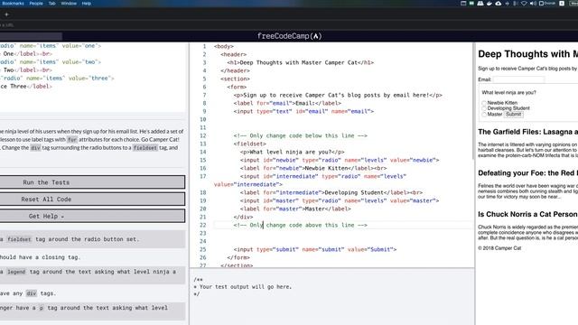Open the Help menu
This screenshot has height=325, width=578.
pos(87,4)
